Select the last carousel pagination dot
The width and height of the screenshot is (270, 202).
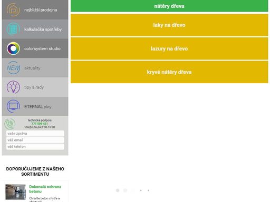pos(148,190)
